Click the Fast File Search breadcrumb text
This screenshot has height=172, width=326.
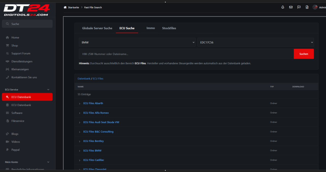93,7
